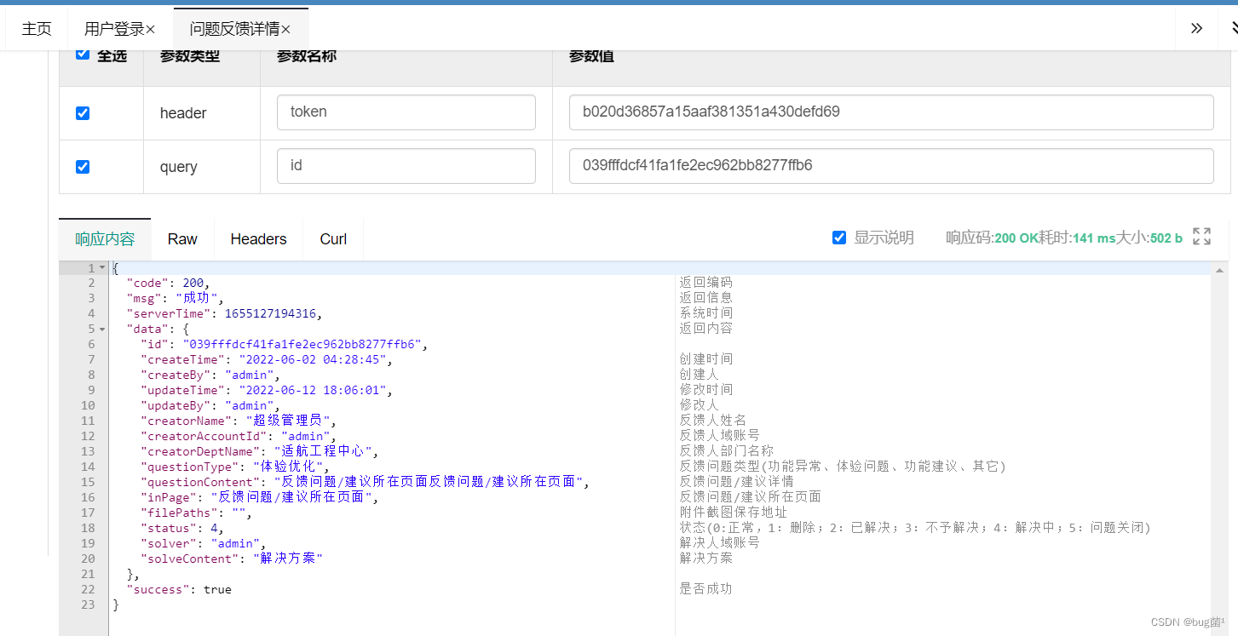Click the updateTime value line
This screenshot has width=1238, height=636.
coord(267,391)
